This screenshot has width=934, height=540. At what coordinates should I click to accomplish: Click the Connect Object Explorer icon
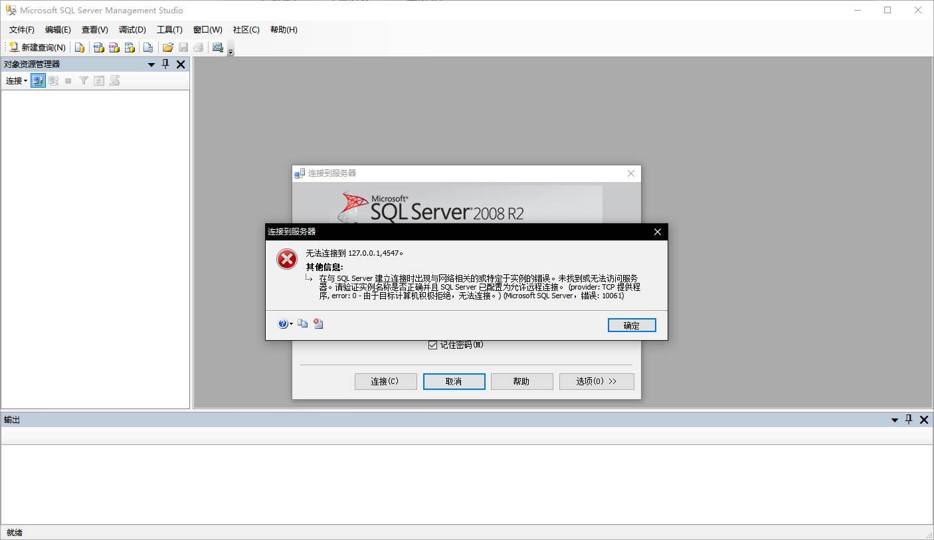pyautogui.click(x=38, y=80)
